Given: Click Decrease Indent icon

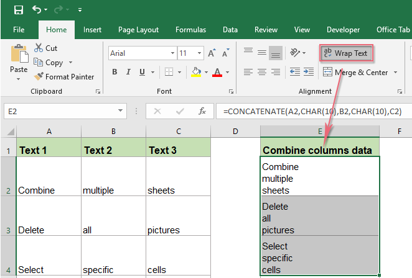Looking at the screenshot, I should pos(295,72).
